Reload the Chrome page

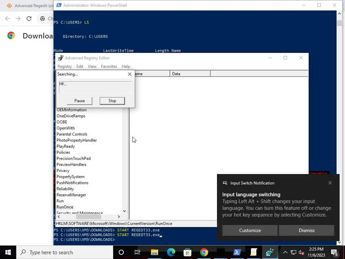pos(29,19)
